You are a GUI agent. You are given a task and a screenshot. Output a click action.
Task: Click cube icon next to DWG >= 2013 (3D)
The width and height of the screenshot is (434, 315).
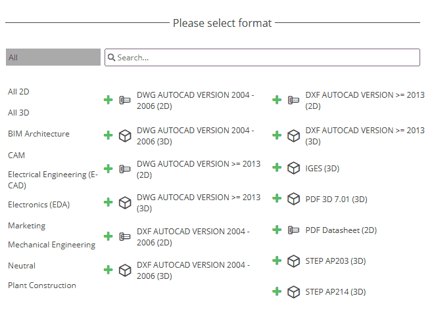point(125,203)
